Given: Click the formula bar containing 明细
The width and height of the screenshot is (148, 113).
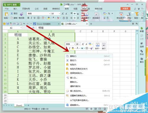Looking at the screenshot, I should [87, 28].
